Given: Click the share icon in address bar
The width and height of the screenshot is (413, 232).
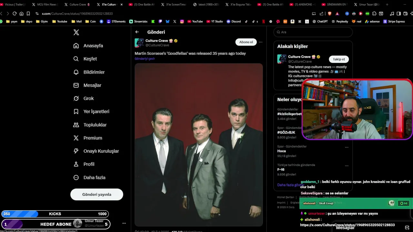Looking at the screenshot, I should click(x=321, y=14).
